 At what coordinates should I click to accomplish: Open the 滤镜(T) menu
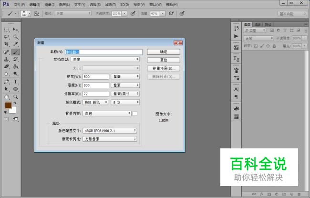[110, 4]
